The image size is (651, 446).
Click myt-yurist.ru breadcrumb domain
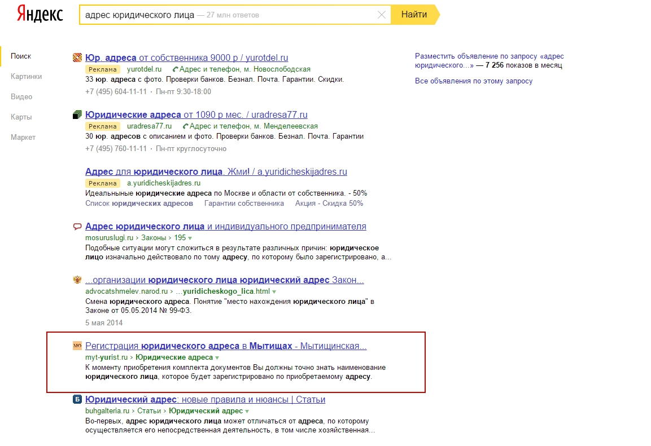(x=106, y=357)
